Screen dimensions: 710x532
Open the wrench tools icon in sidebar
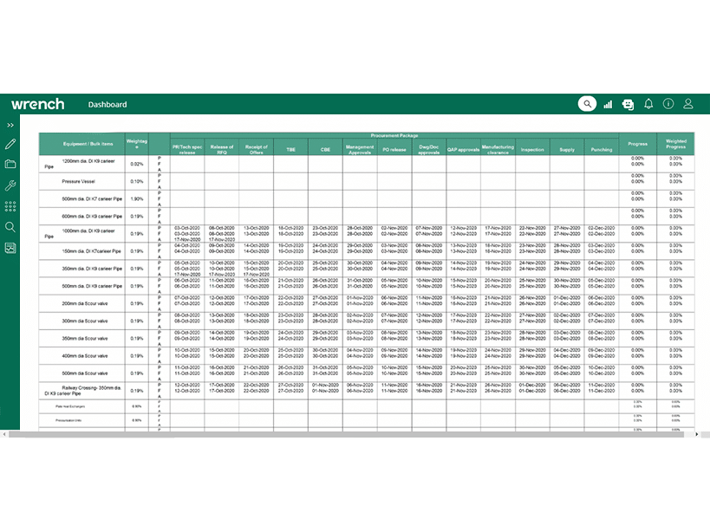[10, 185]
